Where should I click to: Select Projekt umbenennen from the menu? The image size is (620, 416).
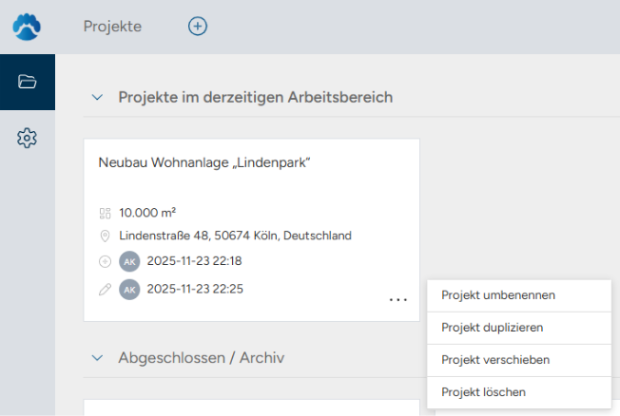498,295
